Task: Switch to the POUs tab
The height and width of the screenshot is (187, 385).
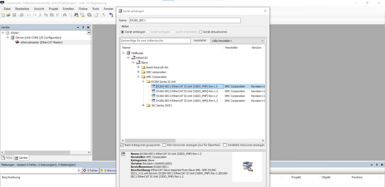Action: pos(7,158)
